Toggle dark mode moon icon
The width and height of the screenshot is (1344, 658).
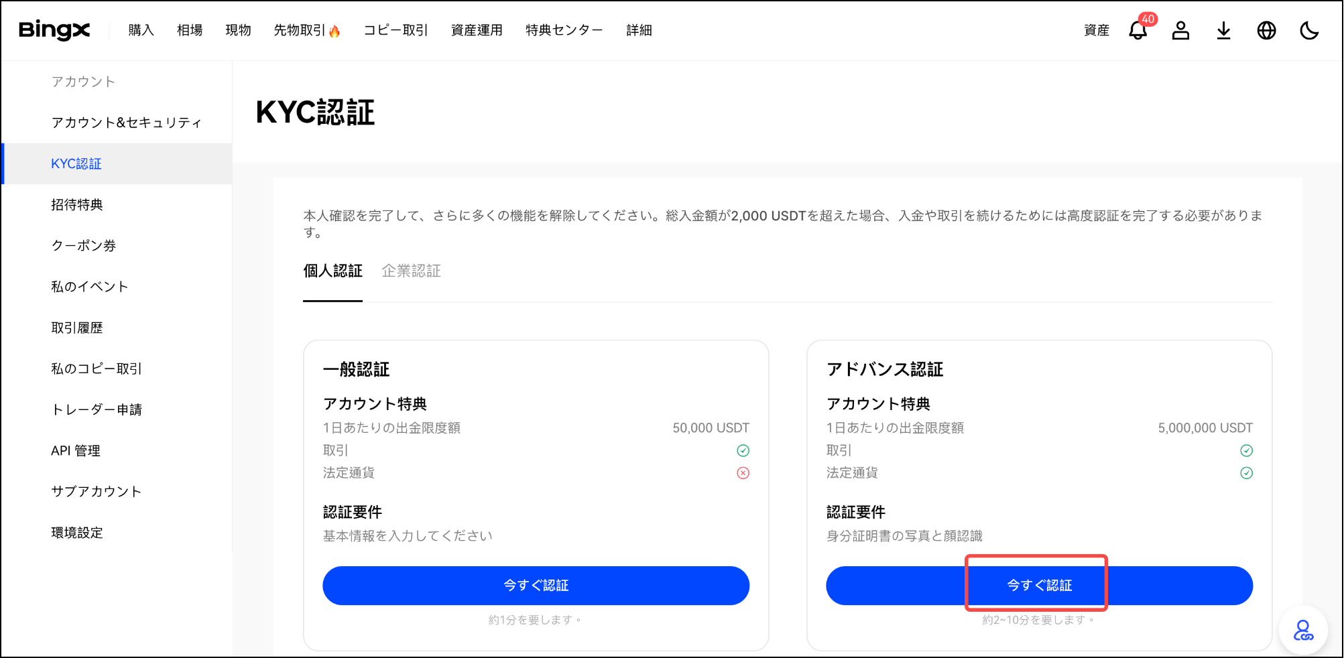(x=1309, y=30)
